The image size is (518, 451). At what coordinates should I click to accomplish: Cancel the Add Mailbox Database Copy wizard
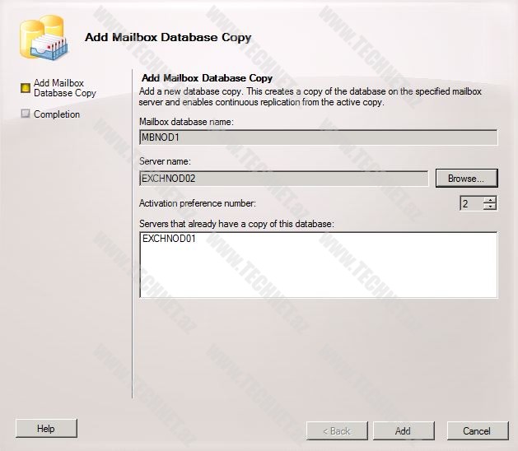pyautogui.click(x=476, y=430)
